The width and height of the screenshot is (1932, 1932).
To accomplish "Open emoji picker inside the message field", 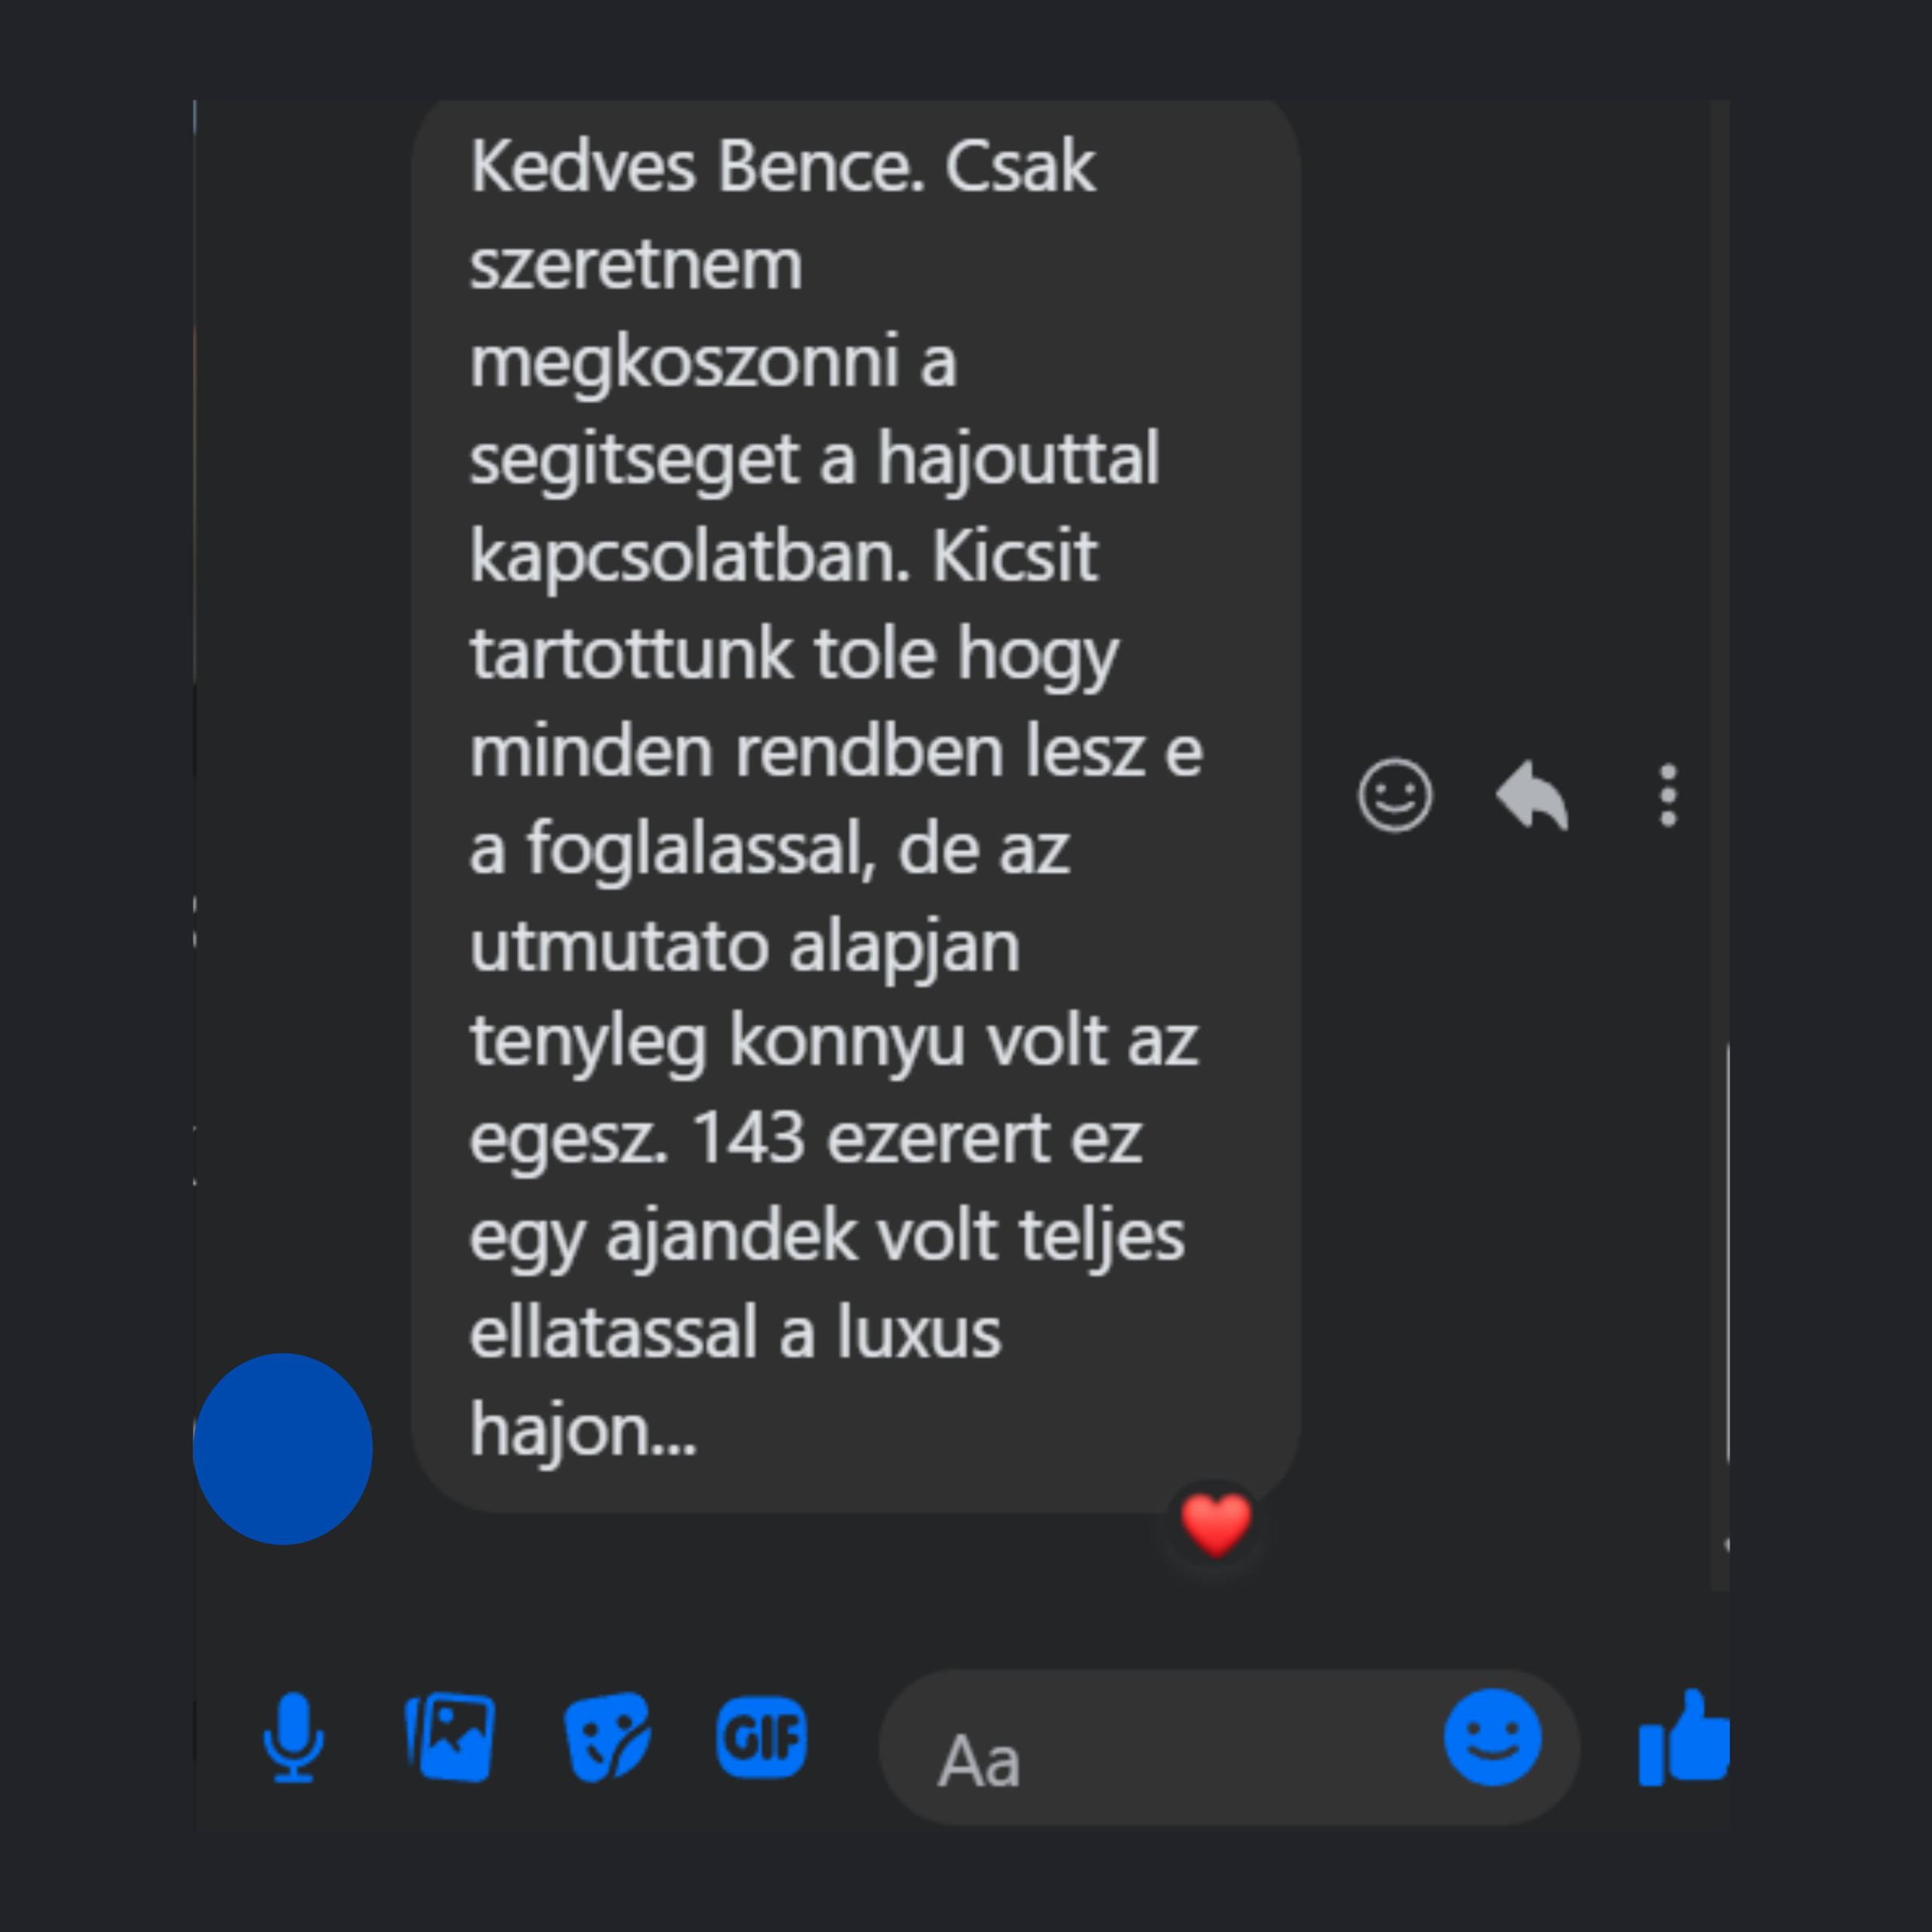I will pyautogui.click(x=1493, y=1737).
